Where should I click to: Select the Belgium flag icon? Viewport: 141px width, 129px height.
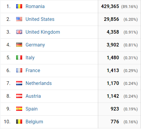(19, 122)
